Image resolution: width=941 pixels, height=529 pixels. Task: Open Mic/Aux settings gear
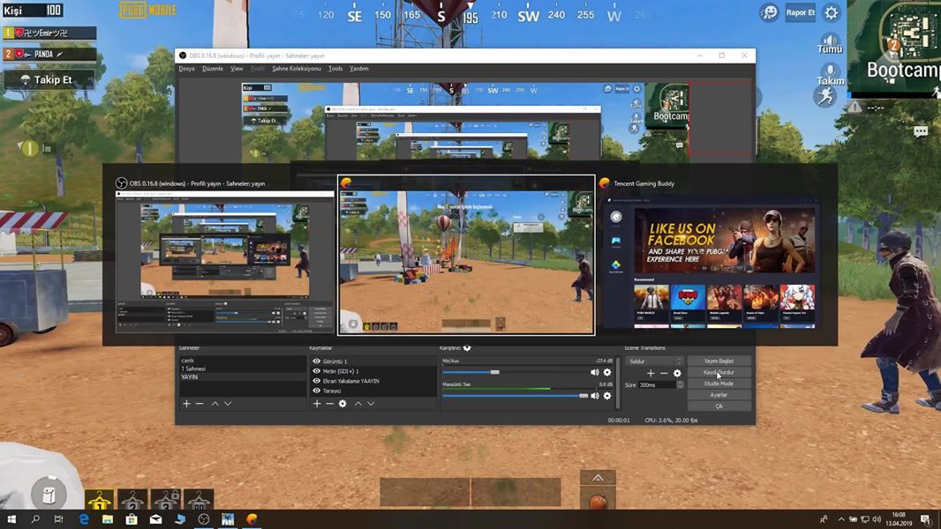pos(607,372)
